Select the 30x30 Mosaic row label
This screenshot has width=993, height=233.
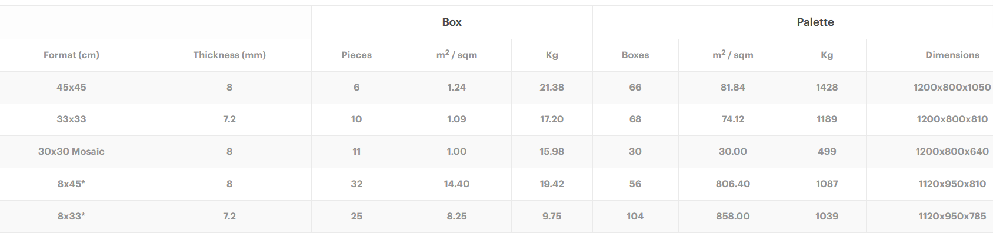[71, 152]
